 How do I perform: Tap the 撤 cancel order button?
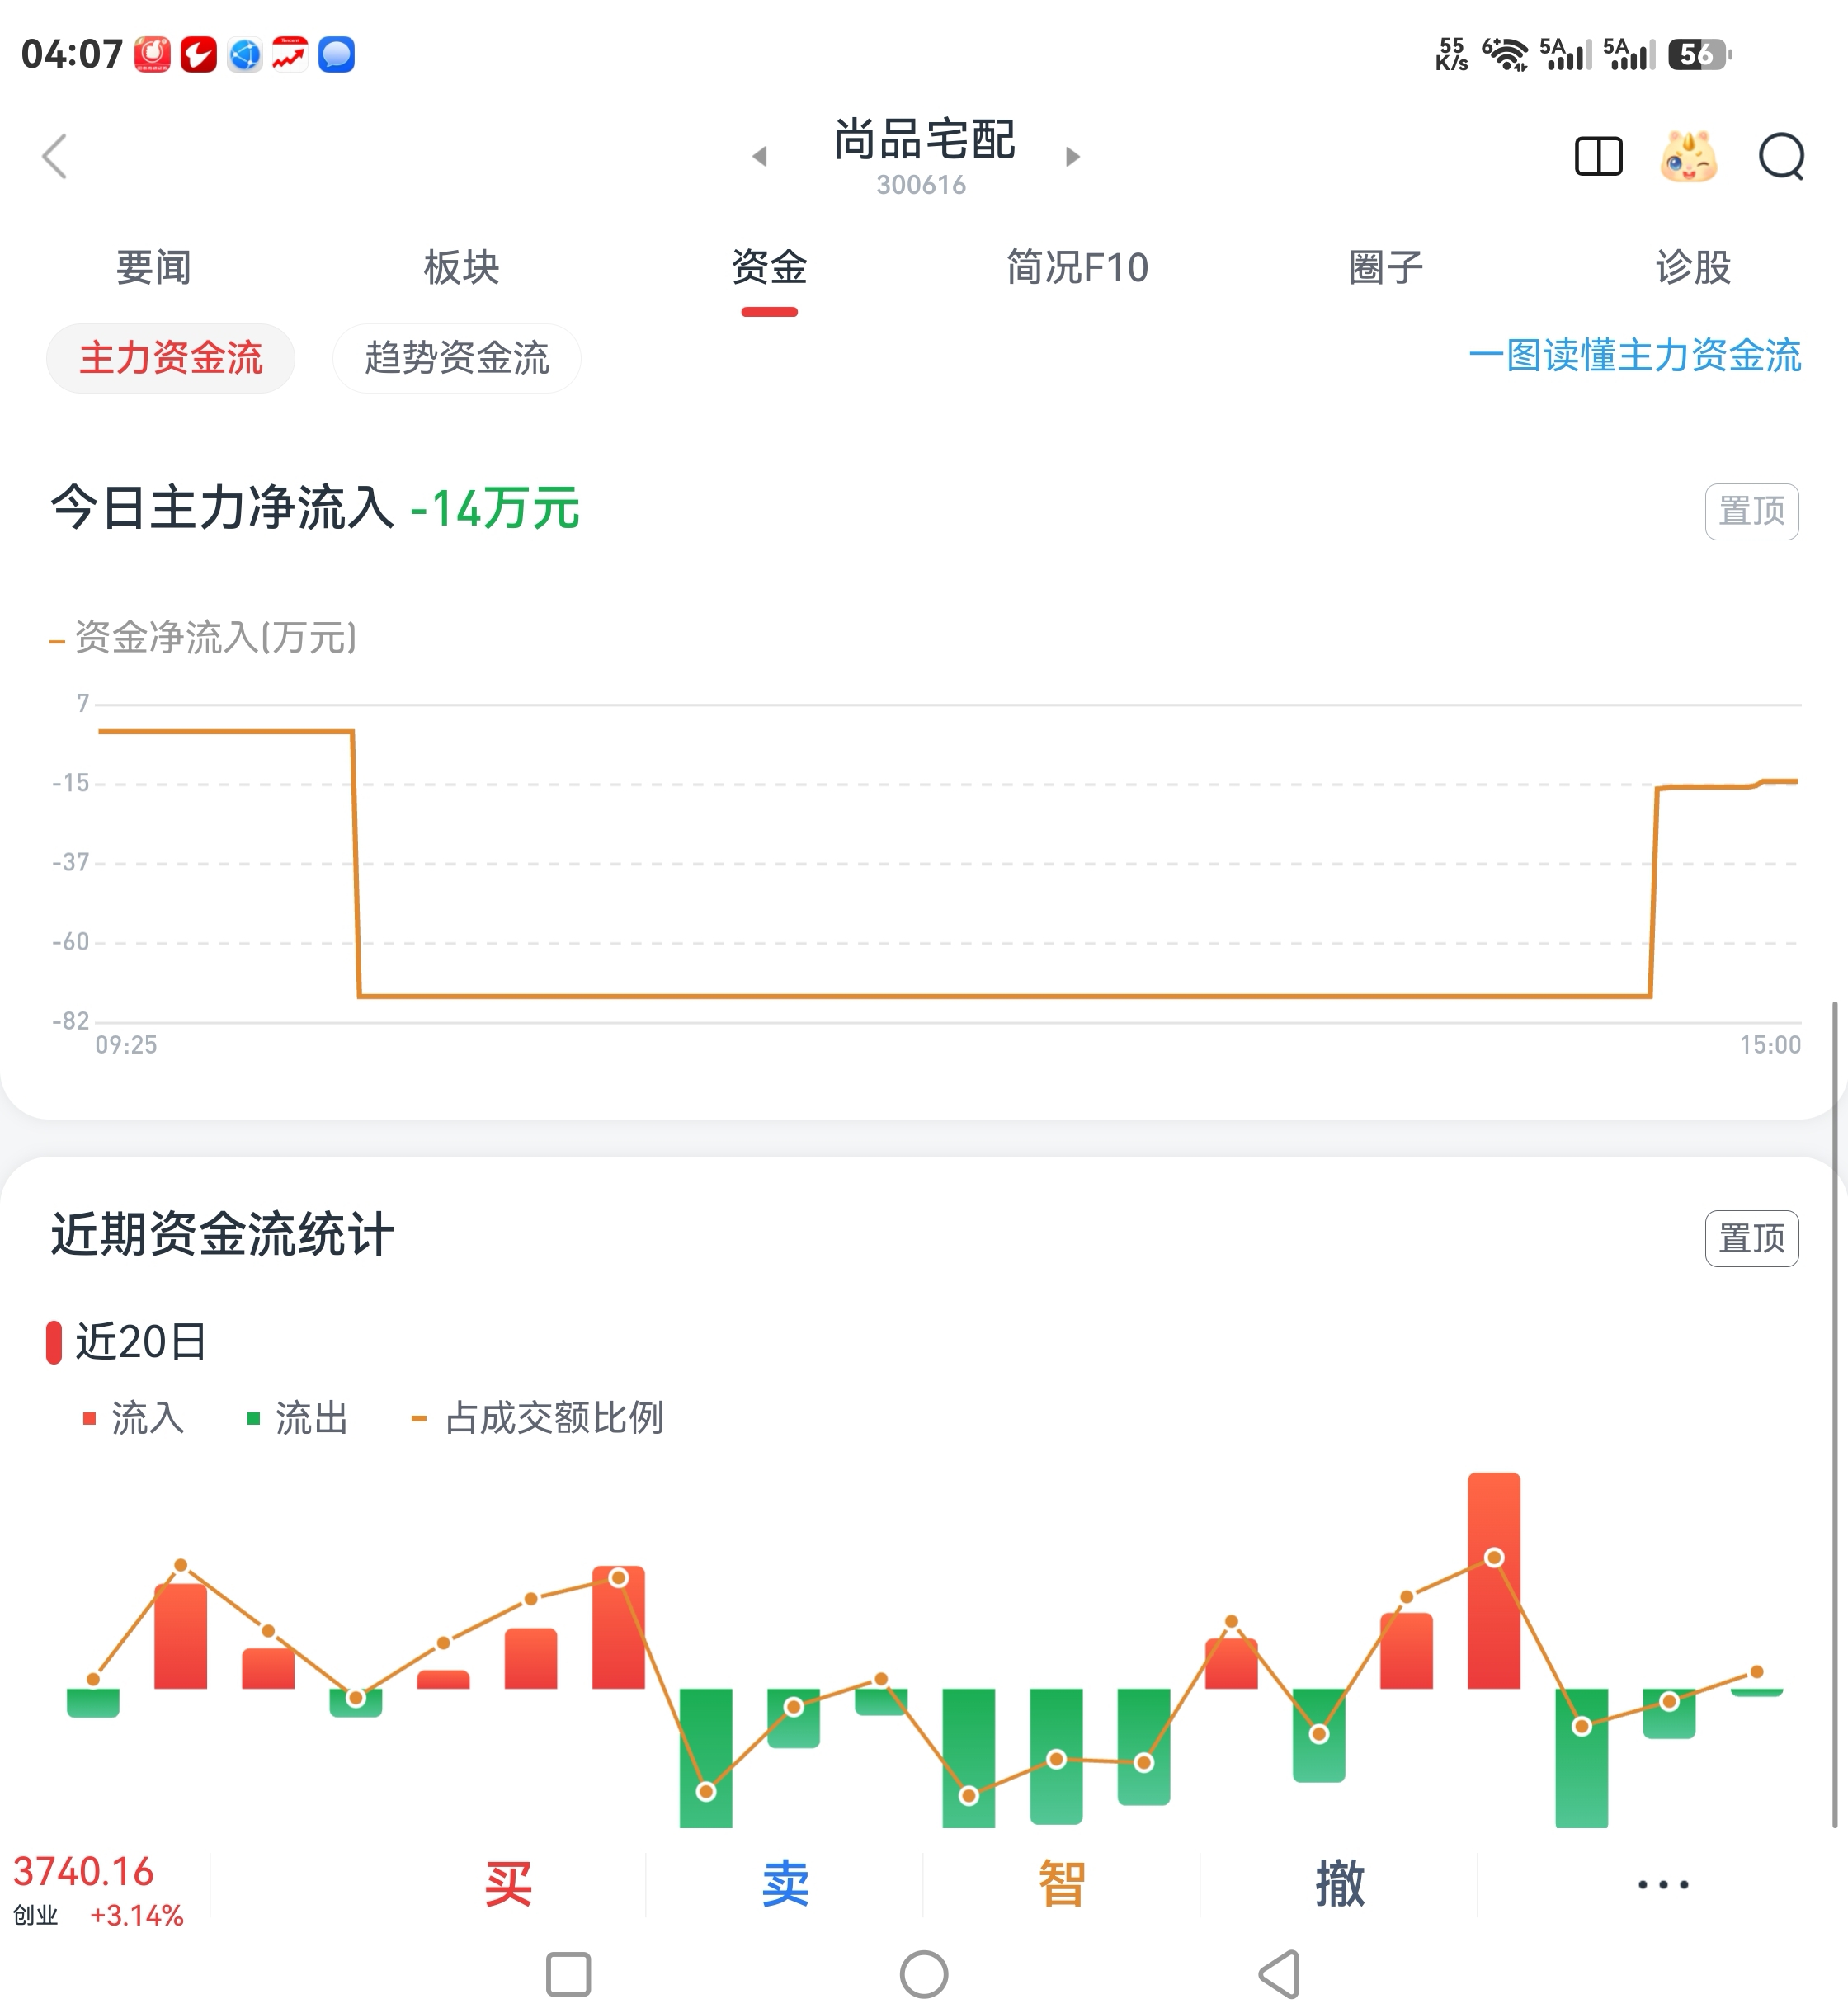click(1339, 1884)
